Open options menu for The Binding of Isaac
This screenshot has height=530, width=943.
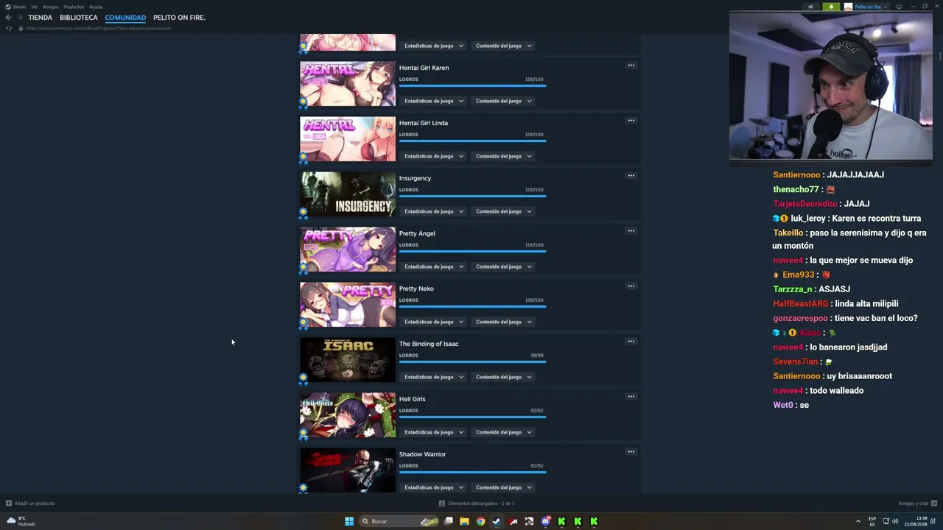click(x=631, y=342)
